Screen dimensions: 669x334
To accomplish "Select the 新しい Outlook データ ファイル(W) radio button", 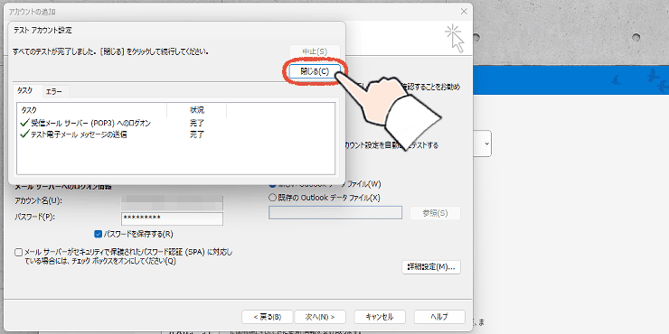I will coord(272,185).
